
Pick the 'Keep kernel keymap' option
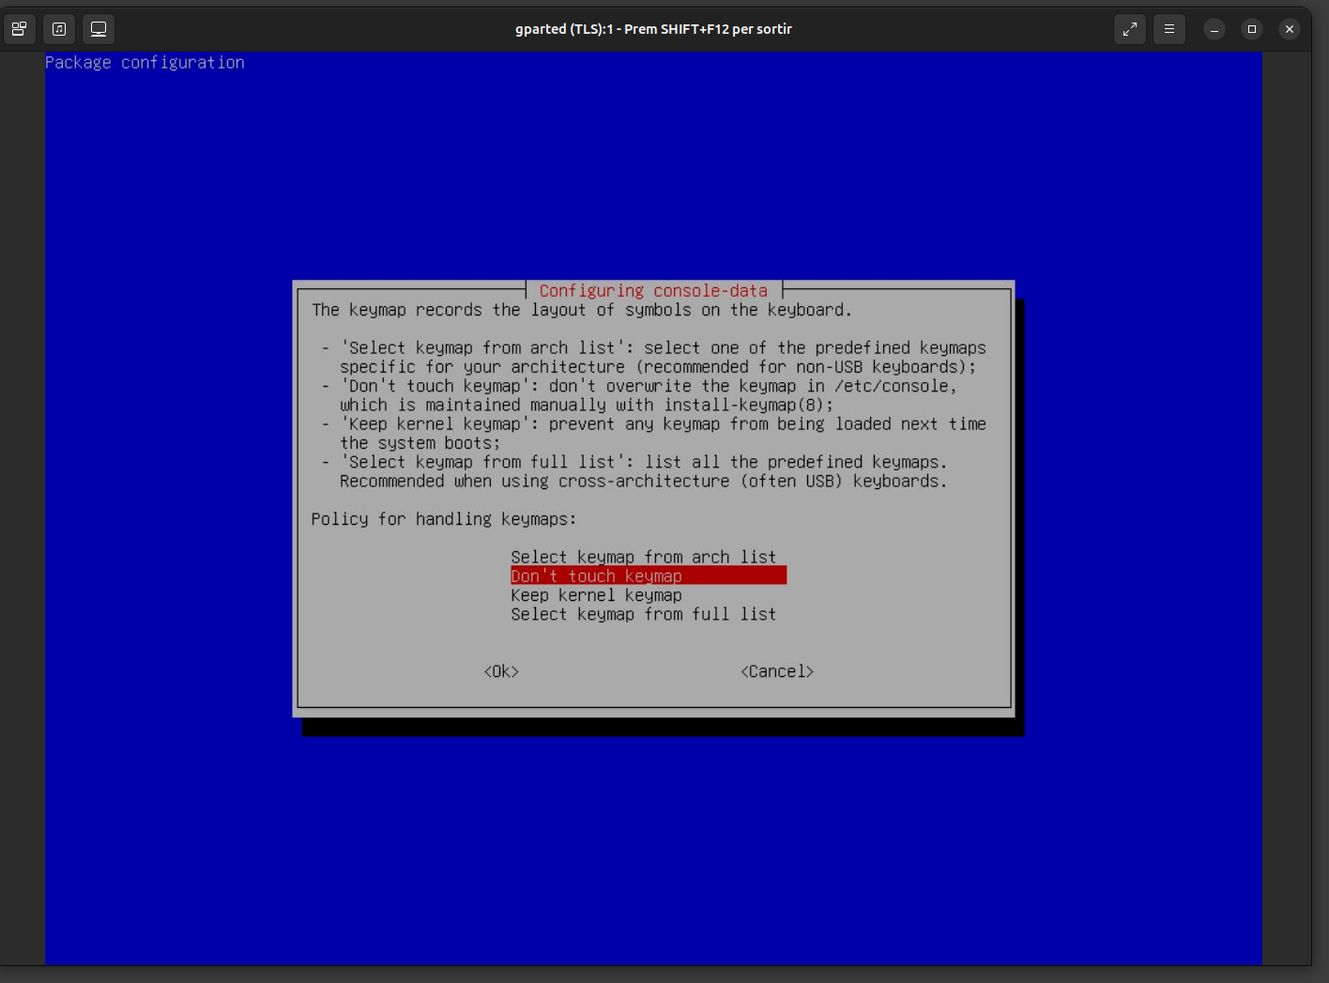point(596,595)
